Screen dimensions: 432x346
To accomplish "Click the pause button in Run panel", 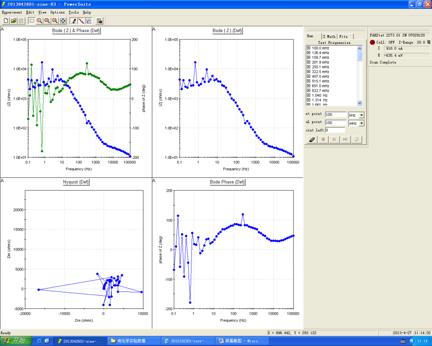I will (334, 139).
